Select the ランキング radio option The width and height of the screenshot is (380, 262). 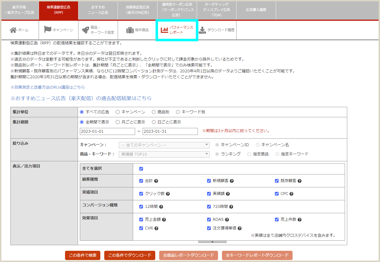coord(217,154)
